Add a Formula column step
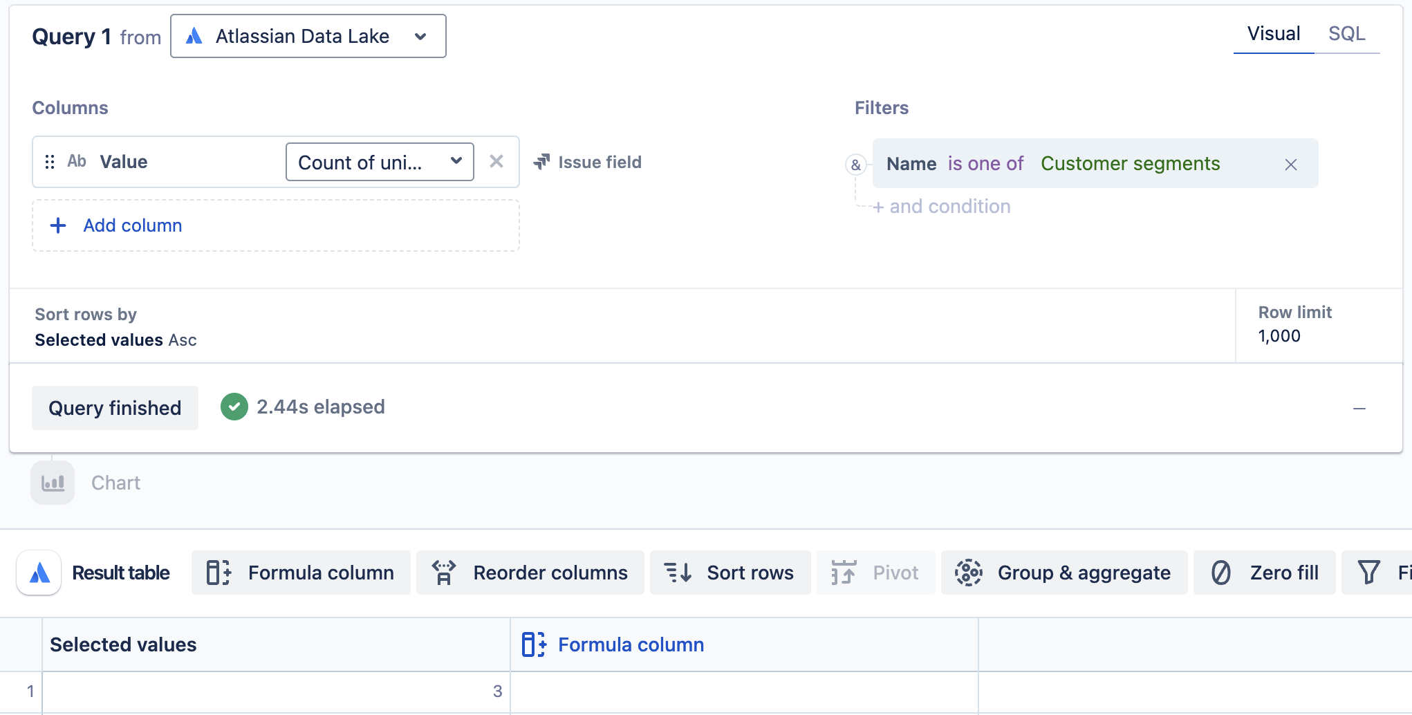Viewport: 1412px width, 715px height. click(x=301, y=573)
